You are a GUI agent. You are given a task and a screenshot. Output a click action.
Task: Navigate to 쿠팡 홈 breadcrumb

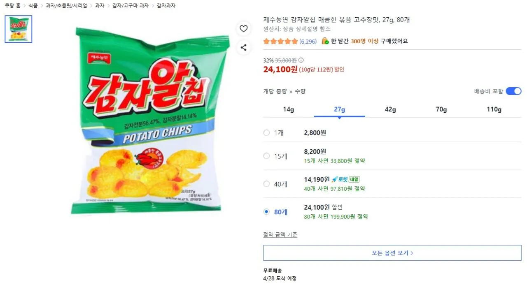(13, 6)
